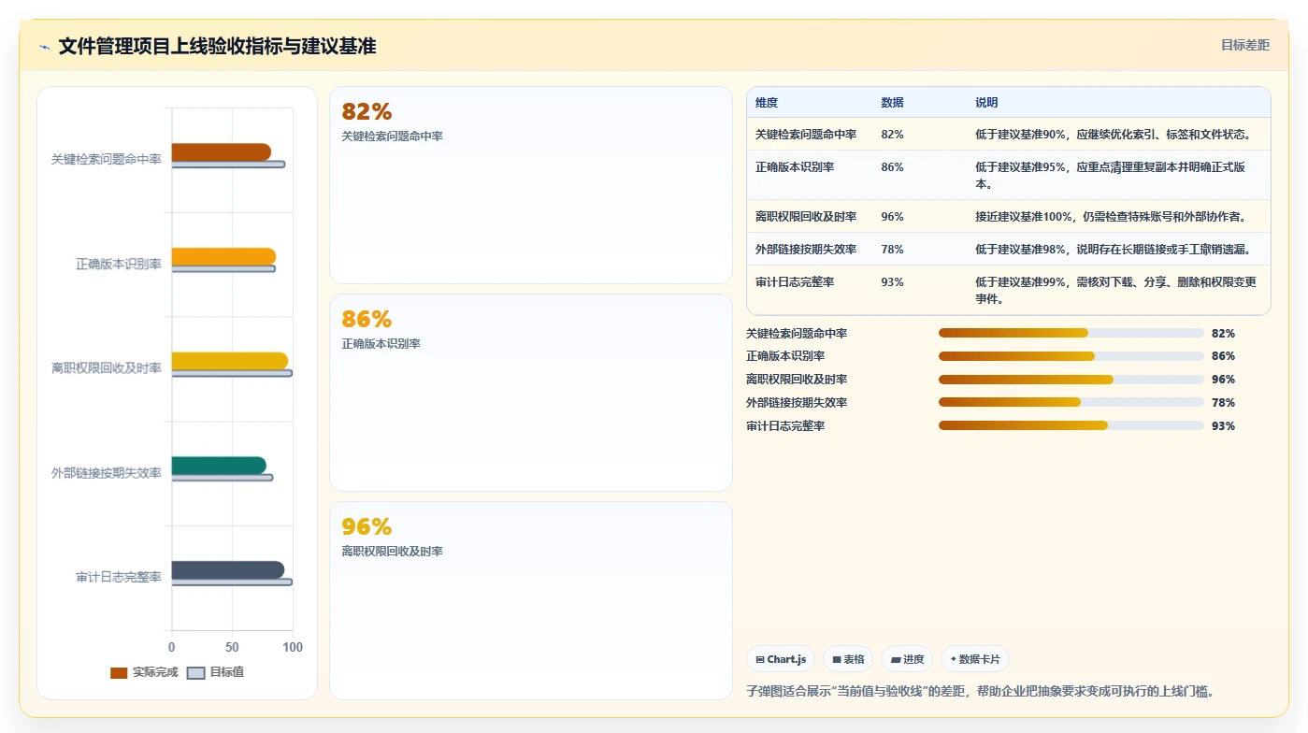Click the 93% value in the table
The image size is (1308, 733).
pyautogui.click(x=892, y=282)
